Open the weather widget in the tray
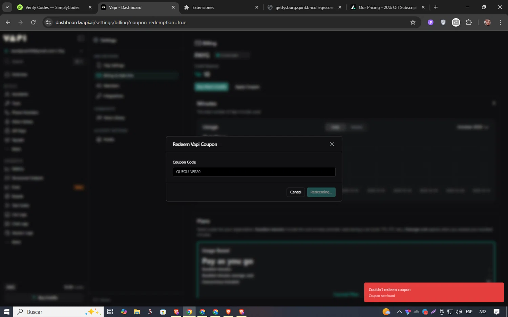 tap(386, 312)
